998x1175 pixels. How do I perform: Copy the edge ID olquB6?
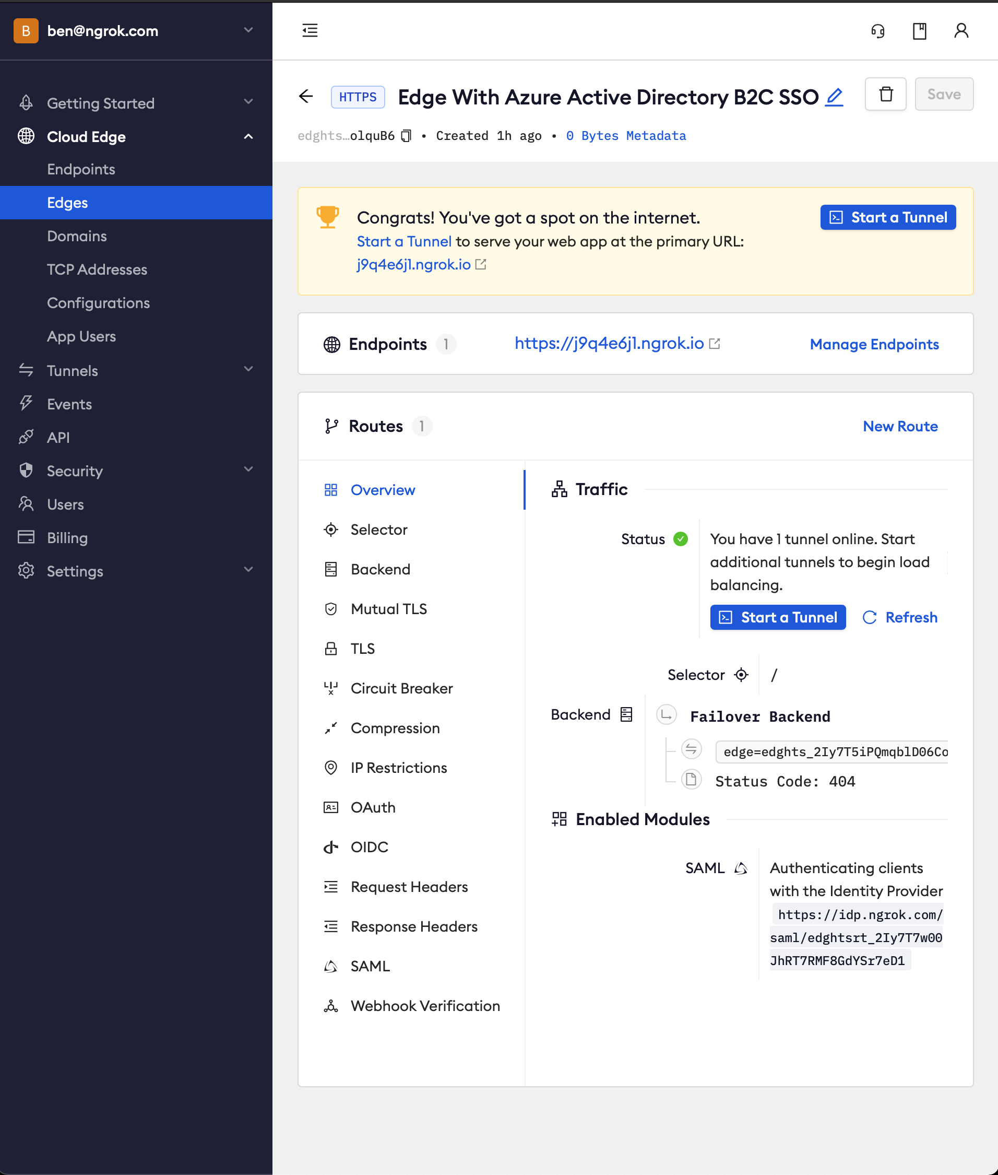click(406, 136)
